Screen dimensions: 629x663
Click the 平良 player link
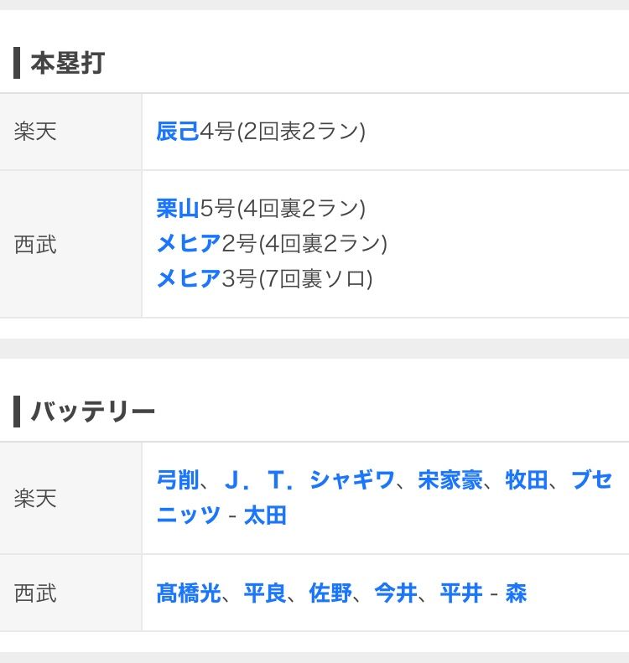(x=265, y=593)
